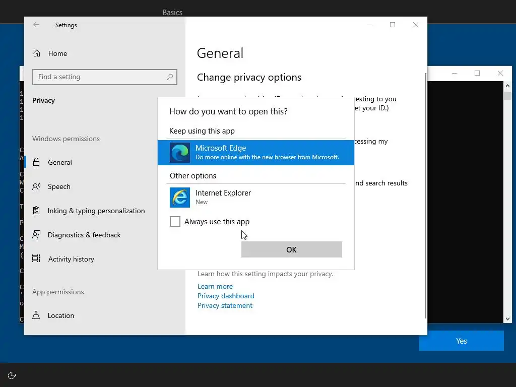Image resolution: width=516 pixels, height=387 pixels.
Task: Click the App permissions section label
Action: coord(58,292)
